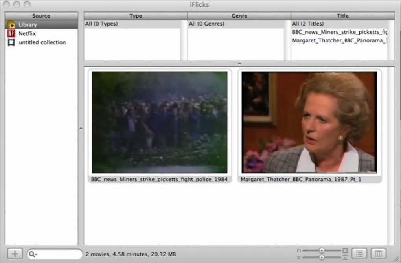Click the main view vertical scrollbar

(x=391, y=156)
